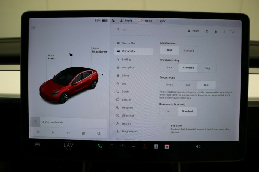Viewport: 259px width, 172px height.
Task: Open the Lys settings
Action: 121,83
